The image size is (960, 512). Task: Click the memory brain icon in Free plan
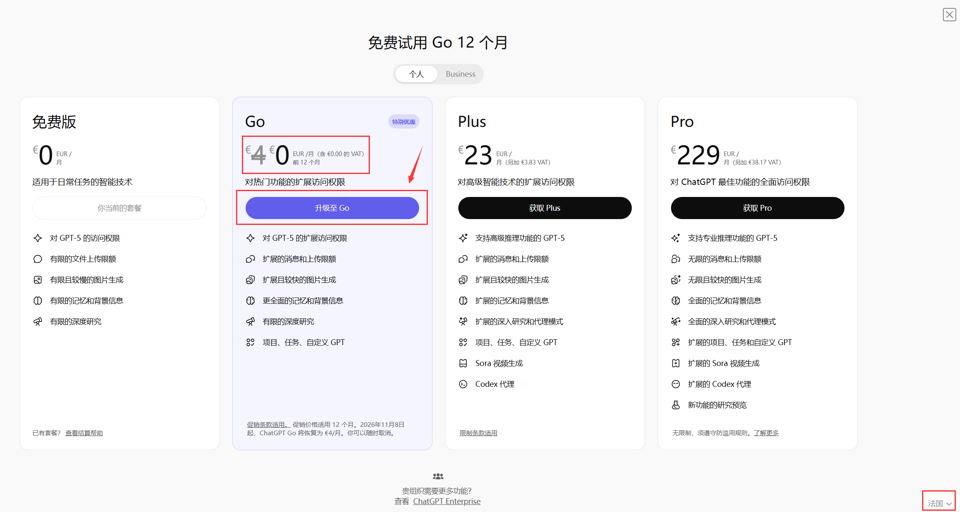(x=38, y=301)
